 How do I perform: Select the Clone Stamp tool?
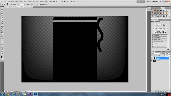(x=2, y=26)
